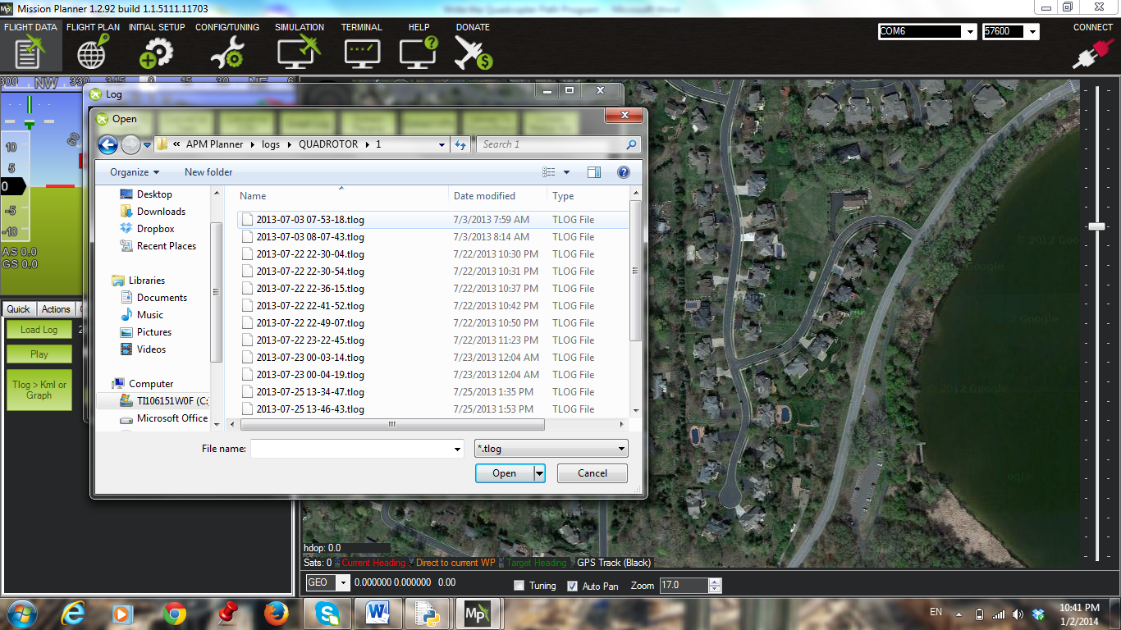Open Python IDLE taskbar icon
The image size is (1121, 630).
(x=428, y=613)
